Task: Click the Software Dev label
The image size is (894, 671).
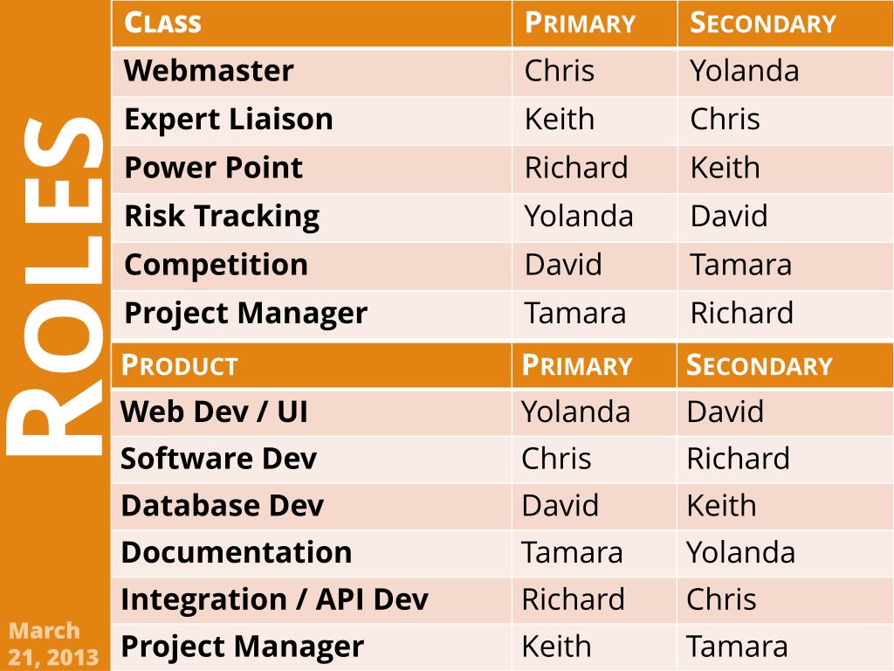Action: (x=218, y=458)
